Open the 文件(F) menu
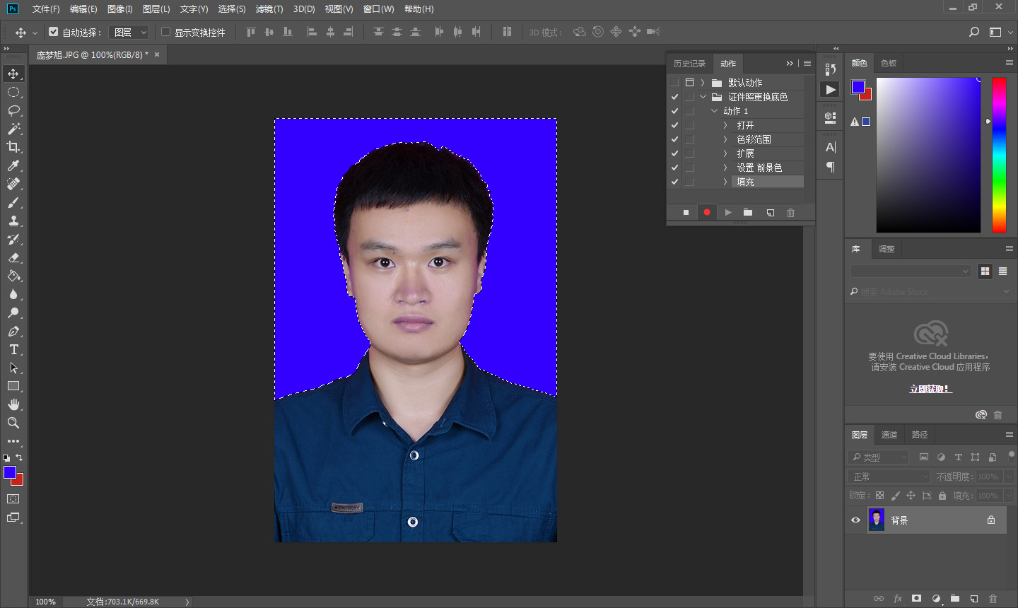The width and height of the screenshot is (1018, 608). [46, 9]
